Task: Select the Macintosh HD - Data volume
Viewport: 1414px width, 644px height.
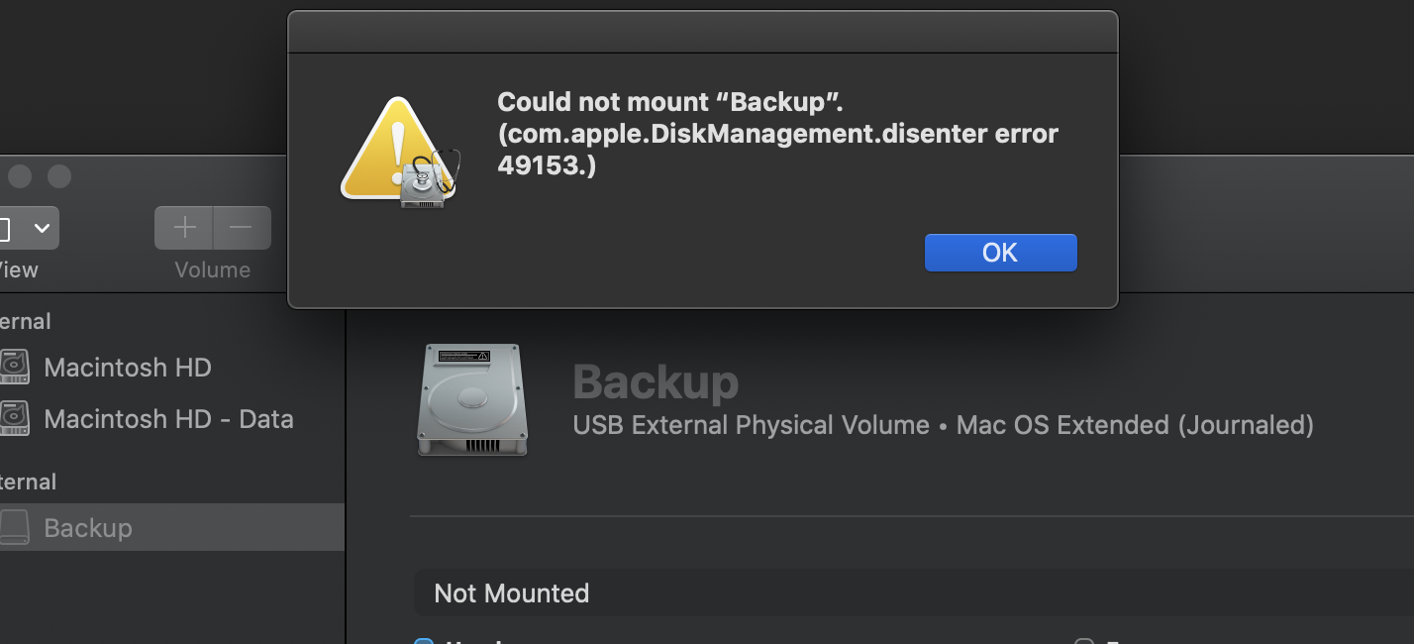Action: pyautogui.click(x=168, y=419)
